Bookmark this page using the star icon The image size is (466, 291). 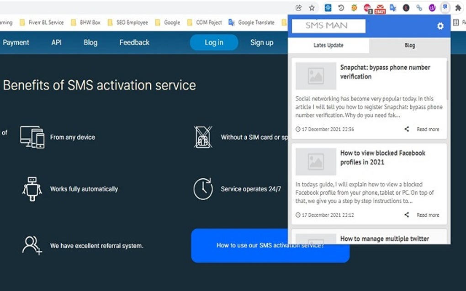pos(312,7)
